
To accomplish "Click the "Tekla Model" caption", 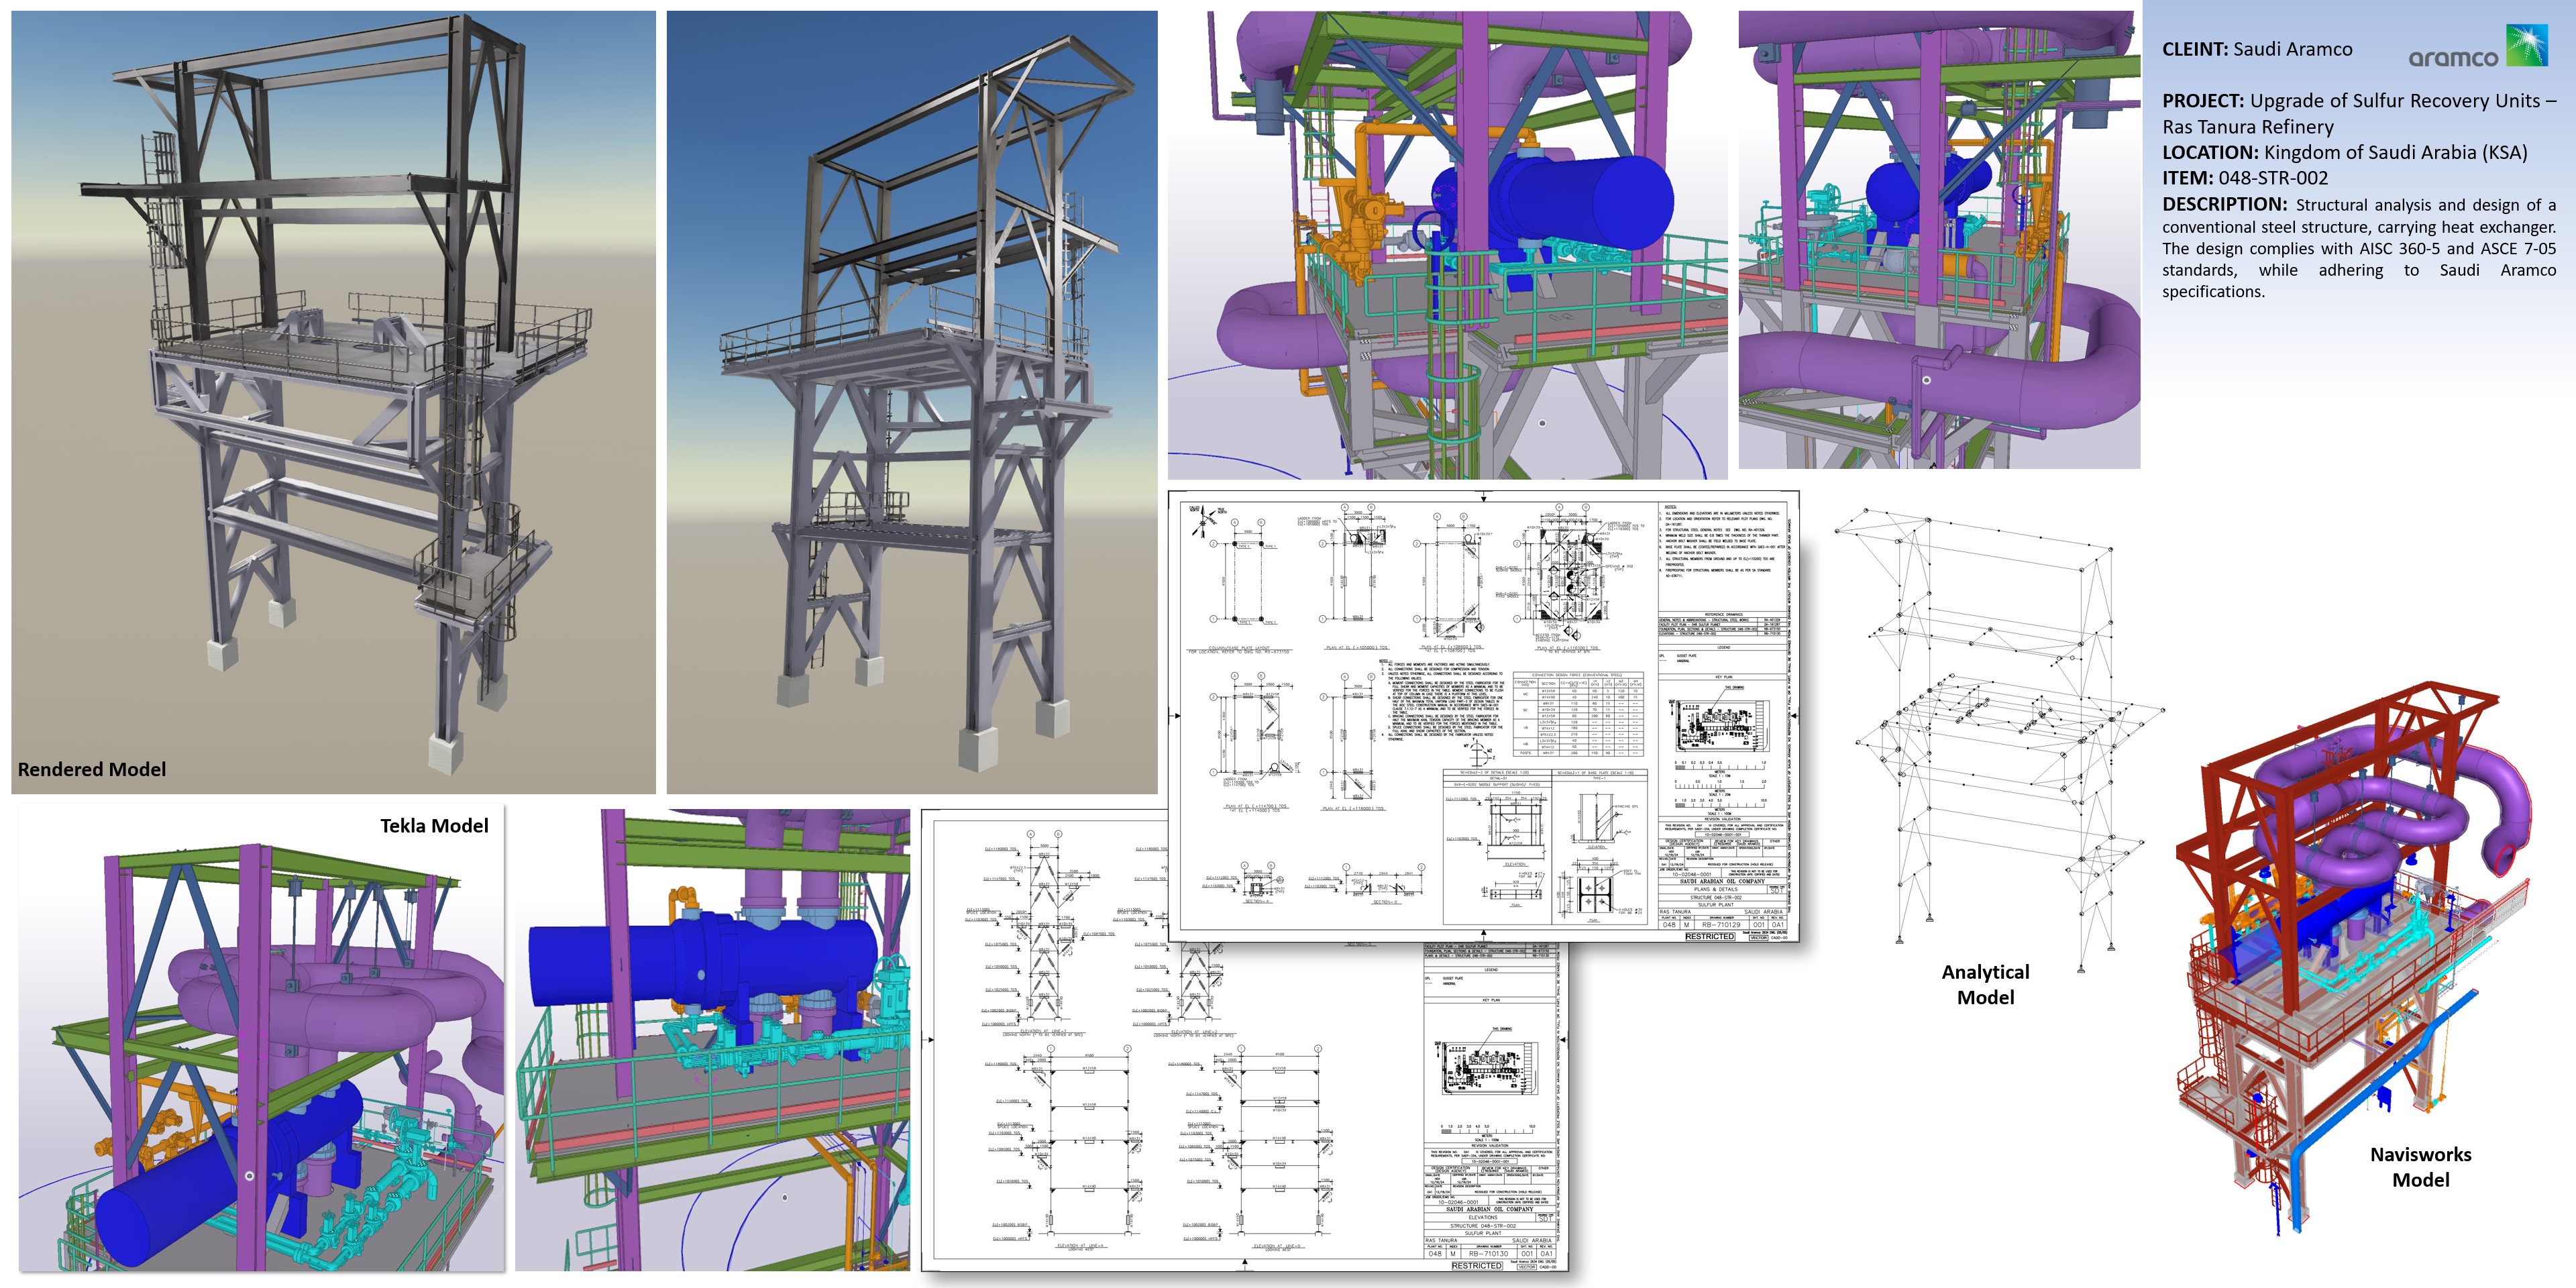I will pos(434,825).
